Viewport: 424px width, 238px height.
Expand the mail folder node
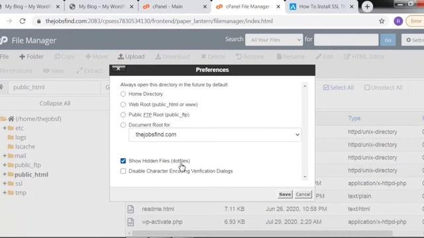[x=5, y=156]
